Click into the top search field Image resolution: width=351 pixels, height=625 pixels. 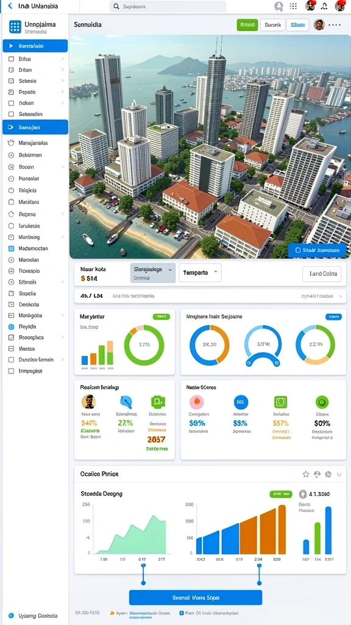click(x=168, y=6)
